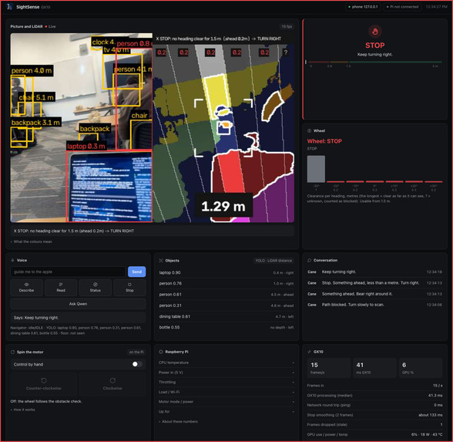
Task: Click the Raspberry Pi header icon
Action: click(x=161, y=352)
